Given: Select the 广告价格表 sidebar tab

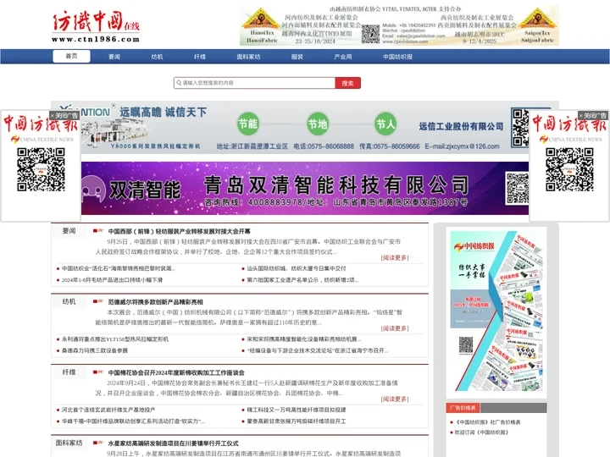Looking at the screenshot, I should coord(463,408).
